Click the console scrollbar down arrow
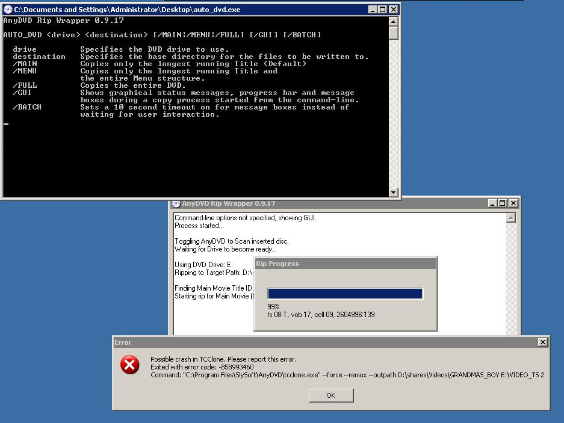Image resolution: width=564 pixels, height=423 pixels. [x=394, y=192]
